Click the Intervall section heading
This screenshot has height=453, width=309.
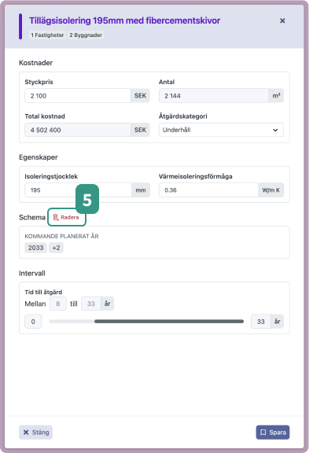click(x=32, y=274)
